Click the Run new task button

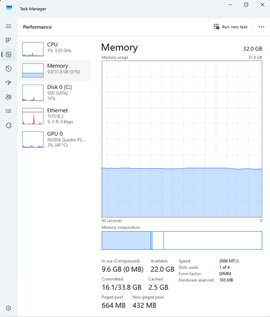pos(230,27)
